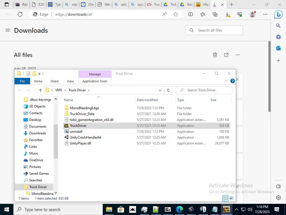The image size is (286, 215).
Task: Open Edge profile avatar
Action: [252, 14]
